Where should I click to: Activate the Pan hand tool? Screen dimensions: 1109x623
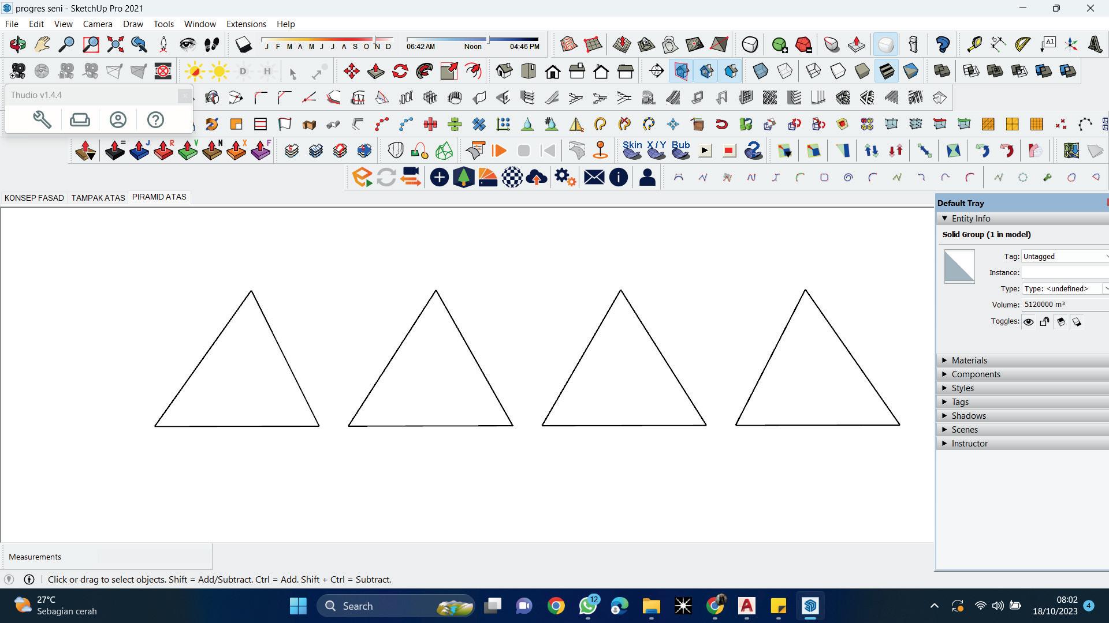click(x=42, y=44)
